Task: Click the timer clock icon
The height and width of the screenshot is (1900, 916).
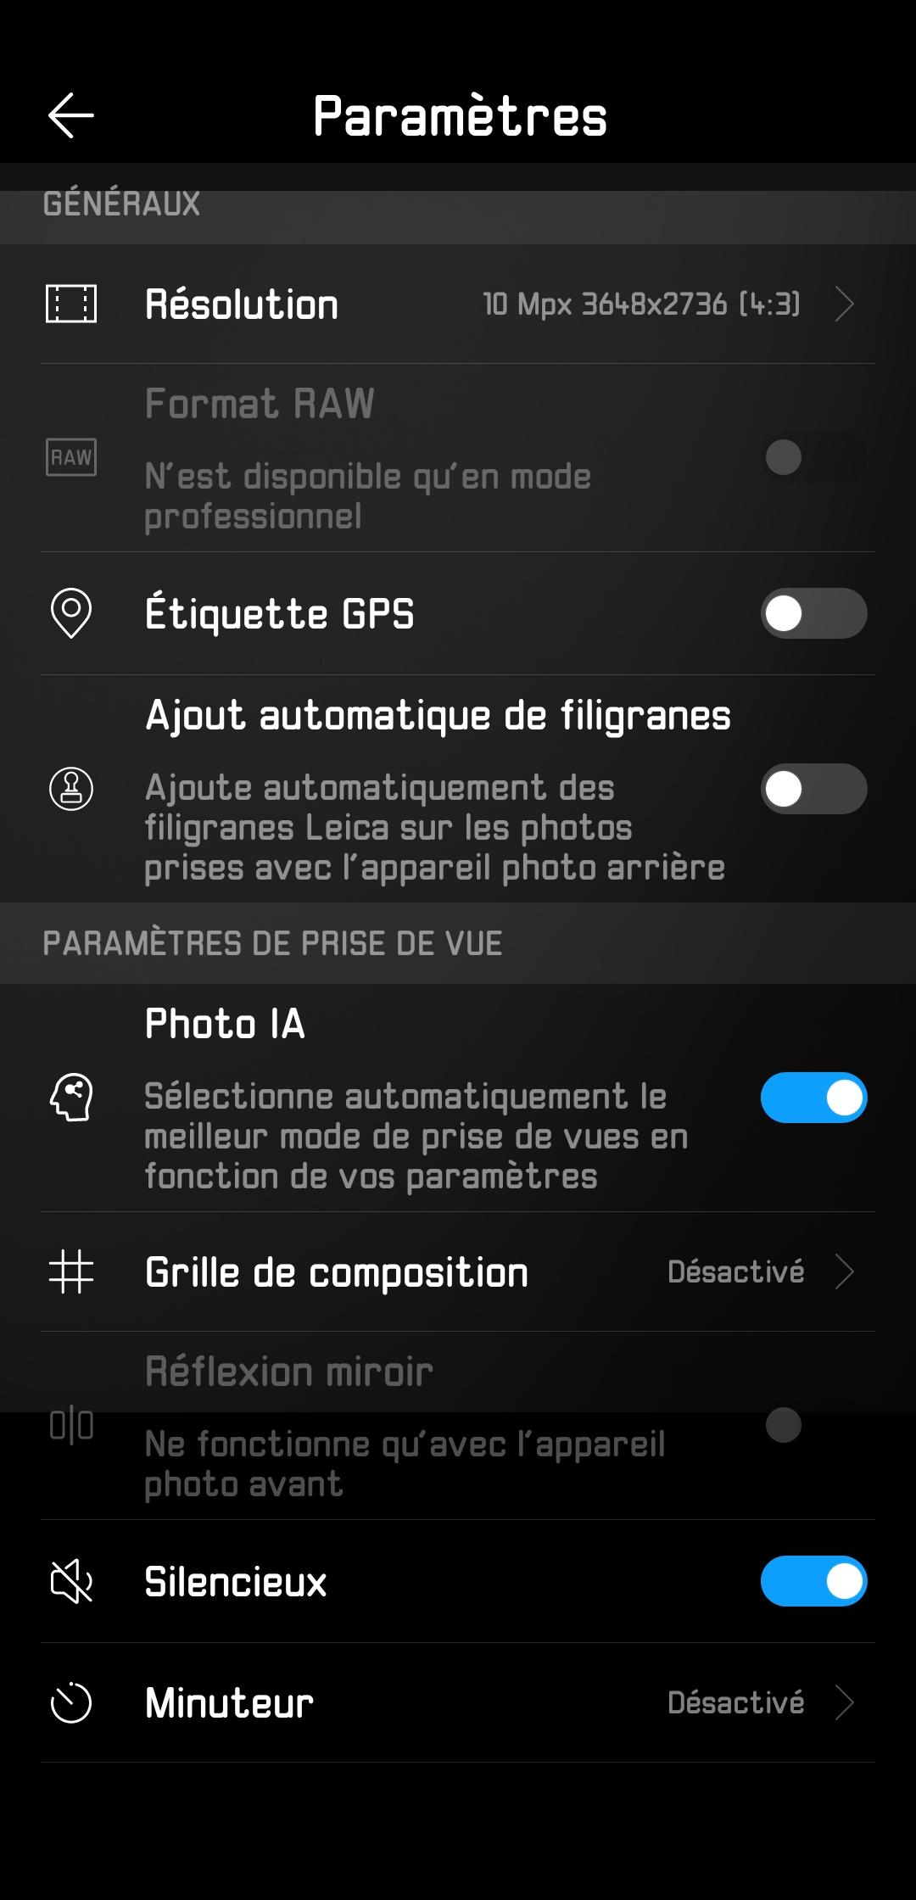Action: [71, 1702]
